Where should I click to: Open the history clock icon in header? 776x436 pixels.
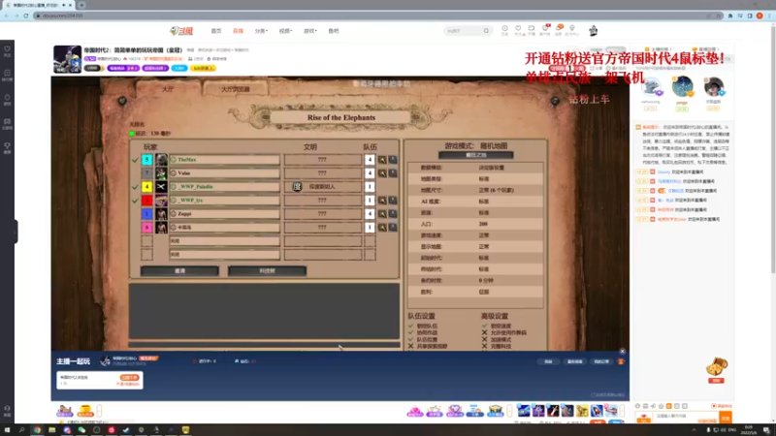pyautogui.click(x=504, y=29)
